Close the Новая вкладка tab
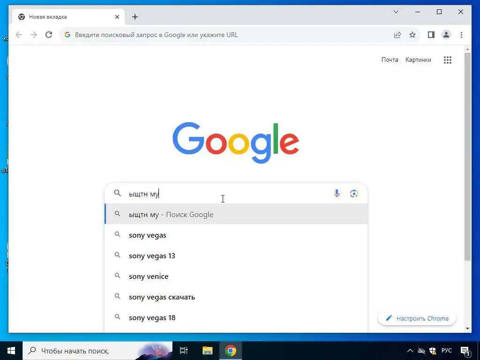480x360 pixels. 117,17
